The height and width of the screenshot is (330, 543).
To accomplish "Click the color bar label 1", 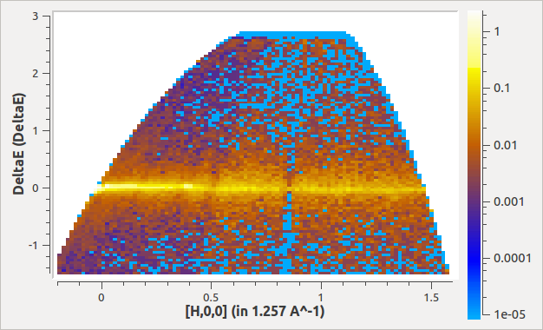I will pos(497,31).
